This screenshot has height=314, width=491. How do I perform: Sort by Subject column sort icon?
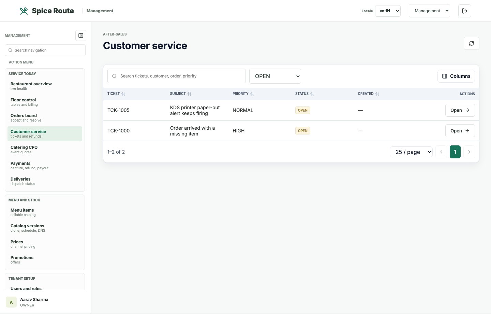point(189,94)
